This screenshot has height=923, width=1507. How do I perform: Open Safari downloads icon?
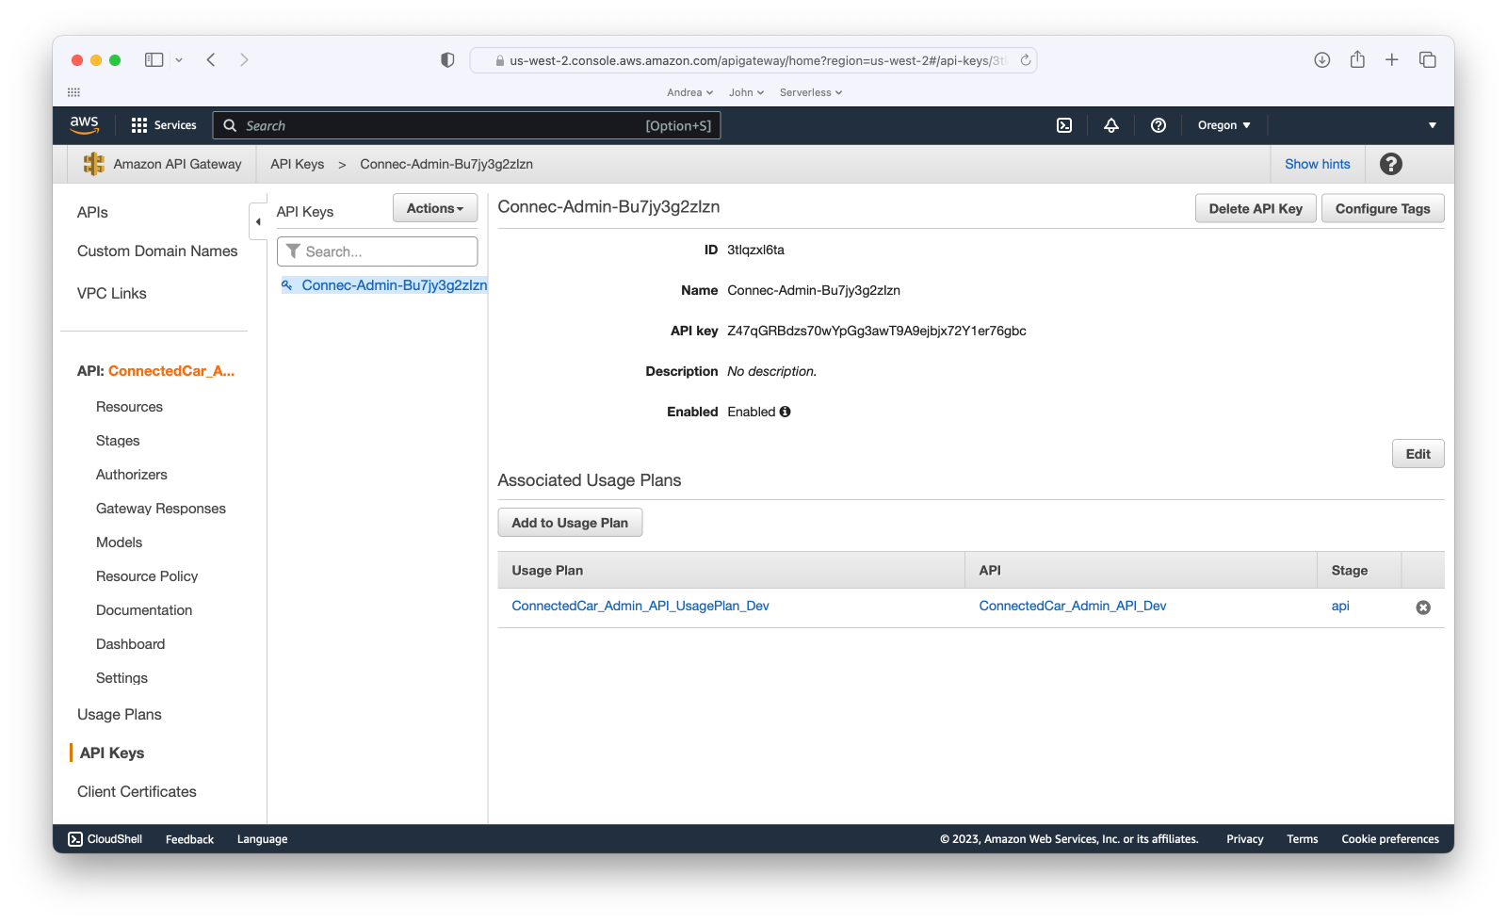click(x=1322, y=59)
